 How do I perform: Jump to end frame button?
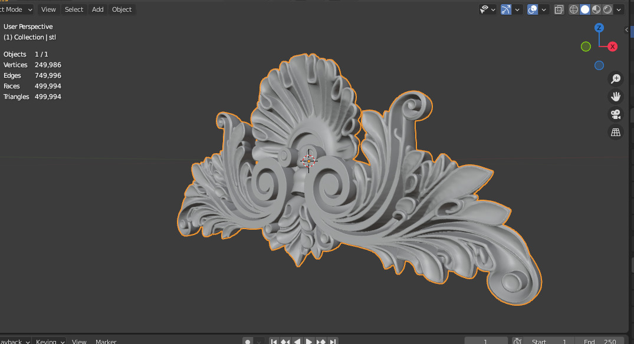tap(333, 342)
